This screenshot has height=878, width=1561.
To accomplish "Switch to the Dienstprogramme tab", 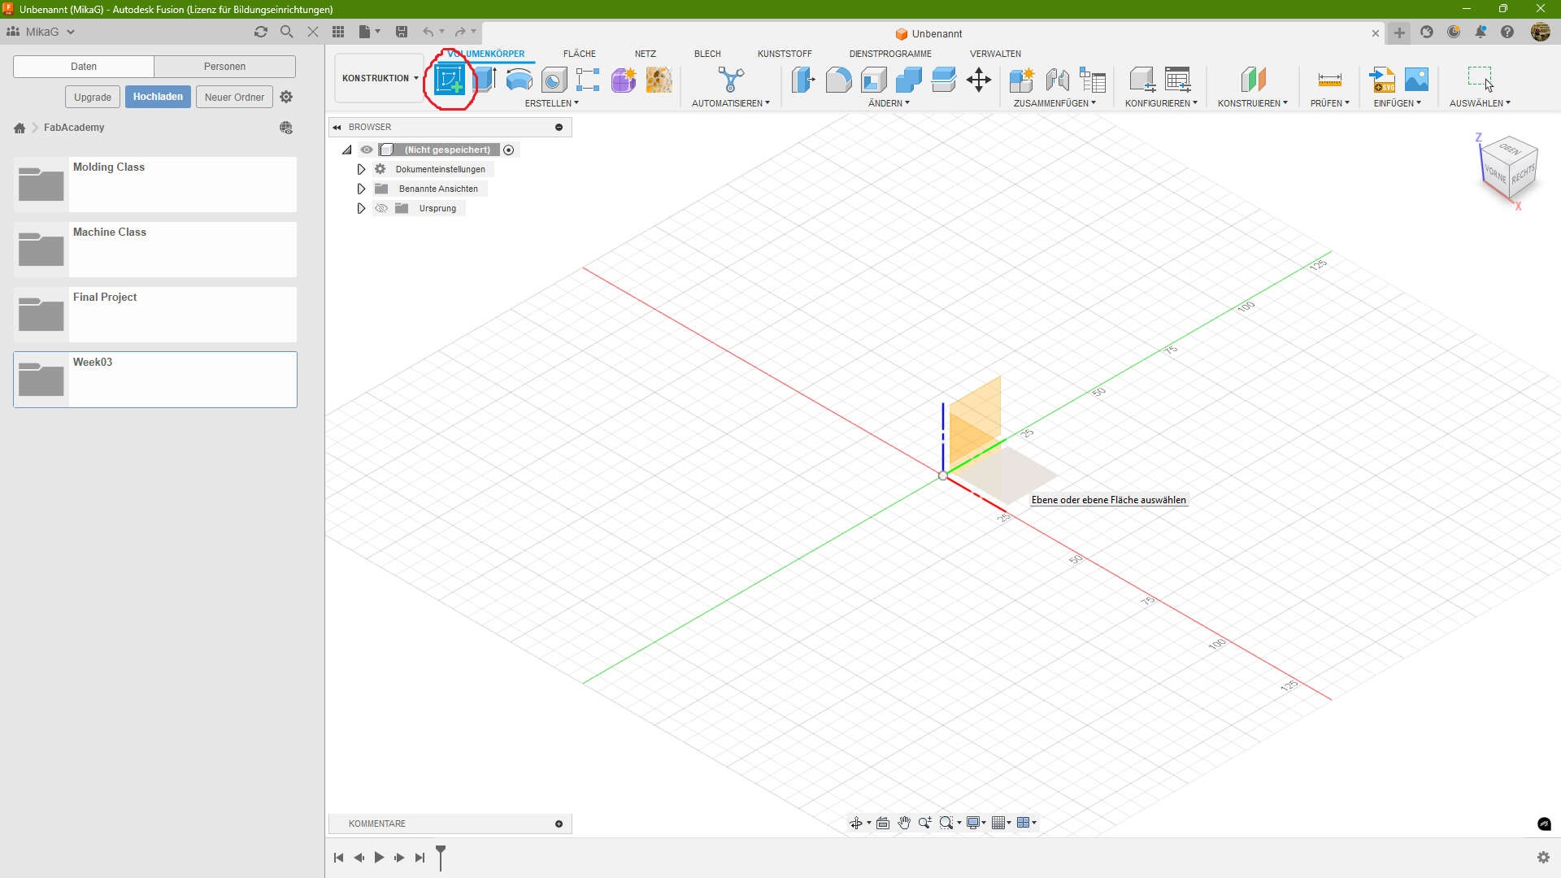I will (890, 54).
